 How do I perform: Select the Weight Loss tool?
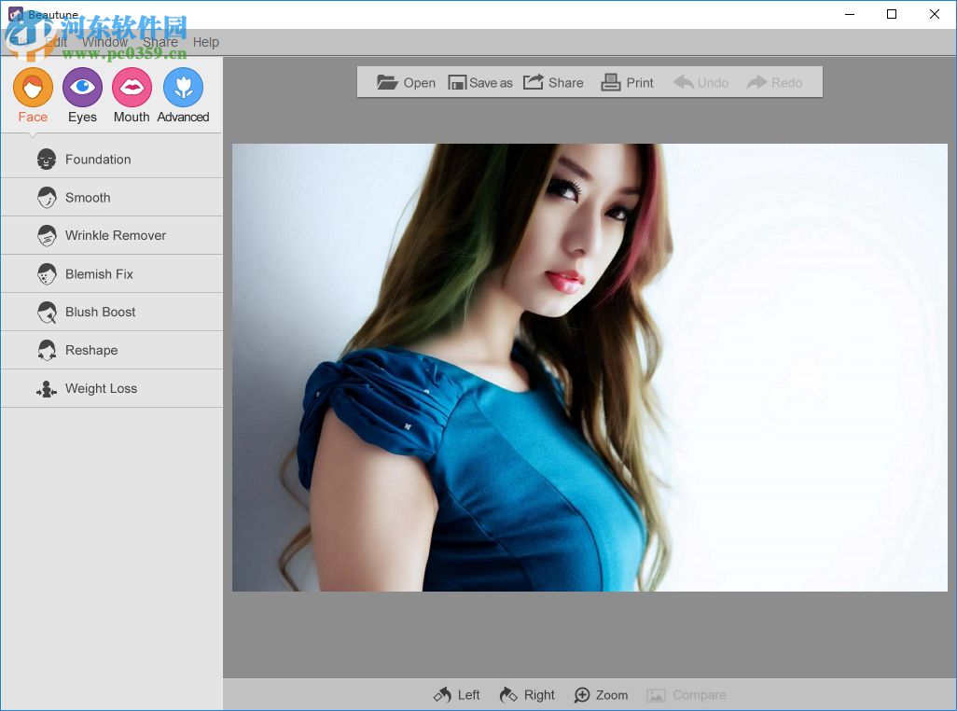(101, 388)
